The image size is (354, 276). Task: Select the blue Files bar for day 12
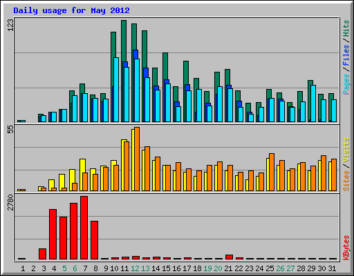136,55
